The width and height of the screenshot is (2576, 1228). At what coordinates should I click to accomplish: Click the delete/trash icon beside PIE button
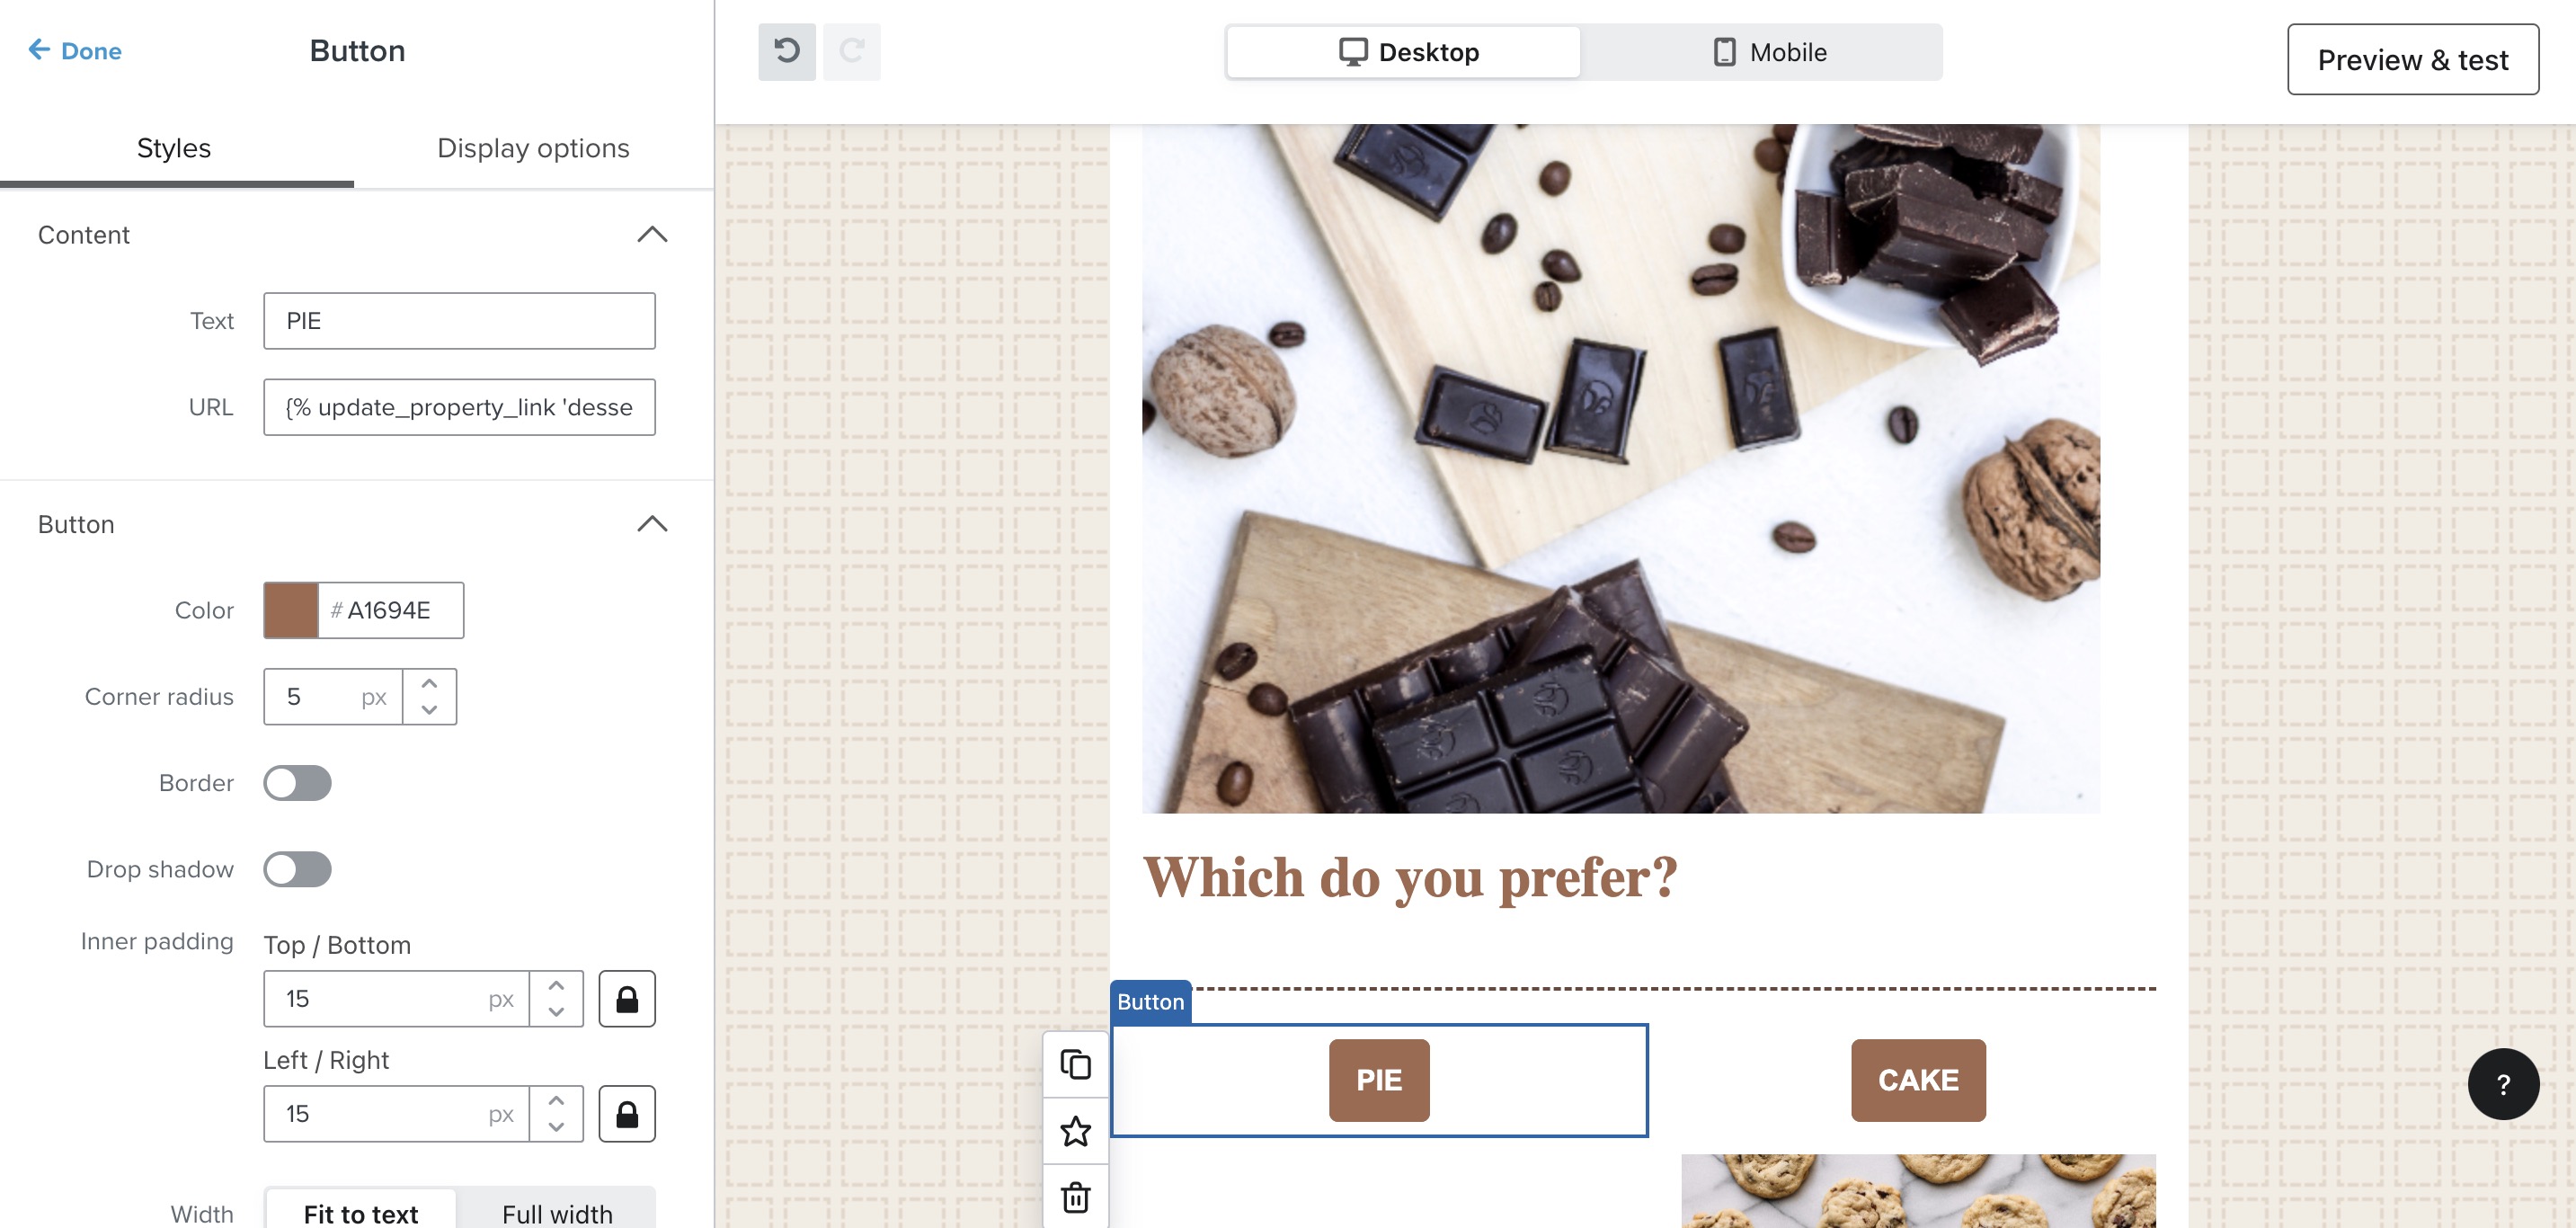point(1074,1197)
